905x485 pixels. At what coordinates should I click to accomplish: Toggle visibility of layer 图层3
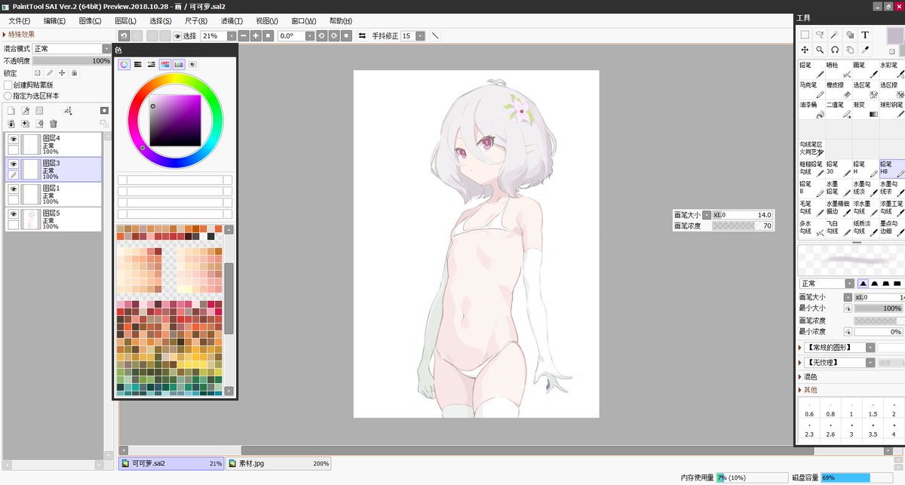click(13, 164)
